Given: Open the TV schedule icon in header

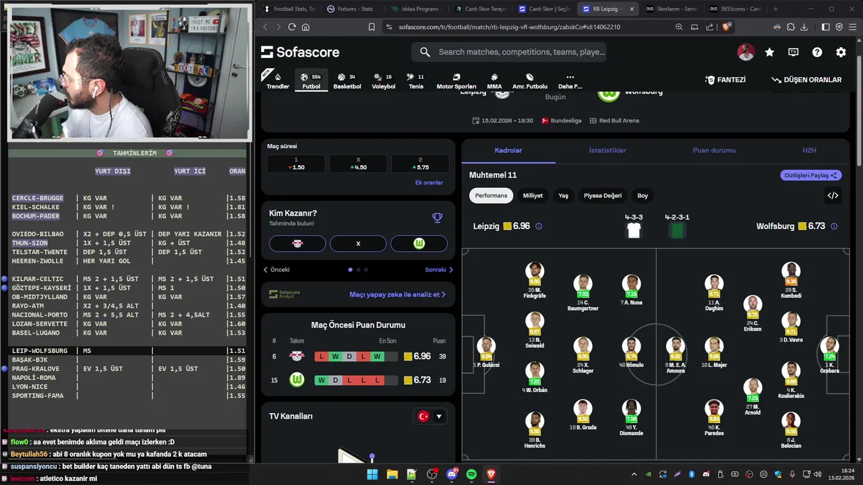Looking at the screenshot, I should point(793,52).
